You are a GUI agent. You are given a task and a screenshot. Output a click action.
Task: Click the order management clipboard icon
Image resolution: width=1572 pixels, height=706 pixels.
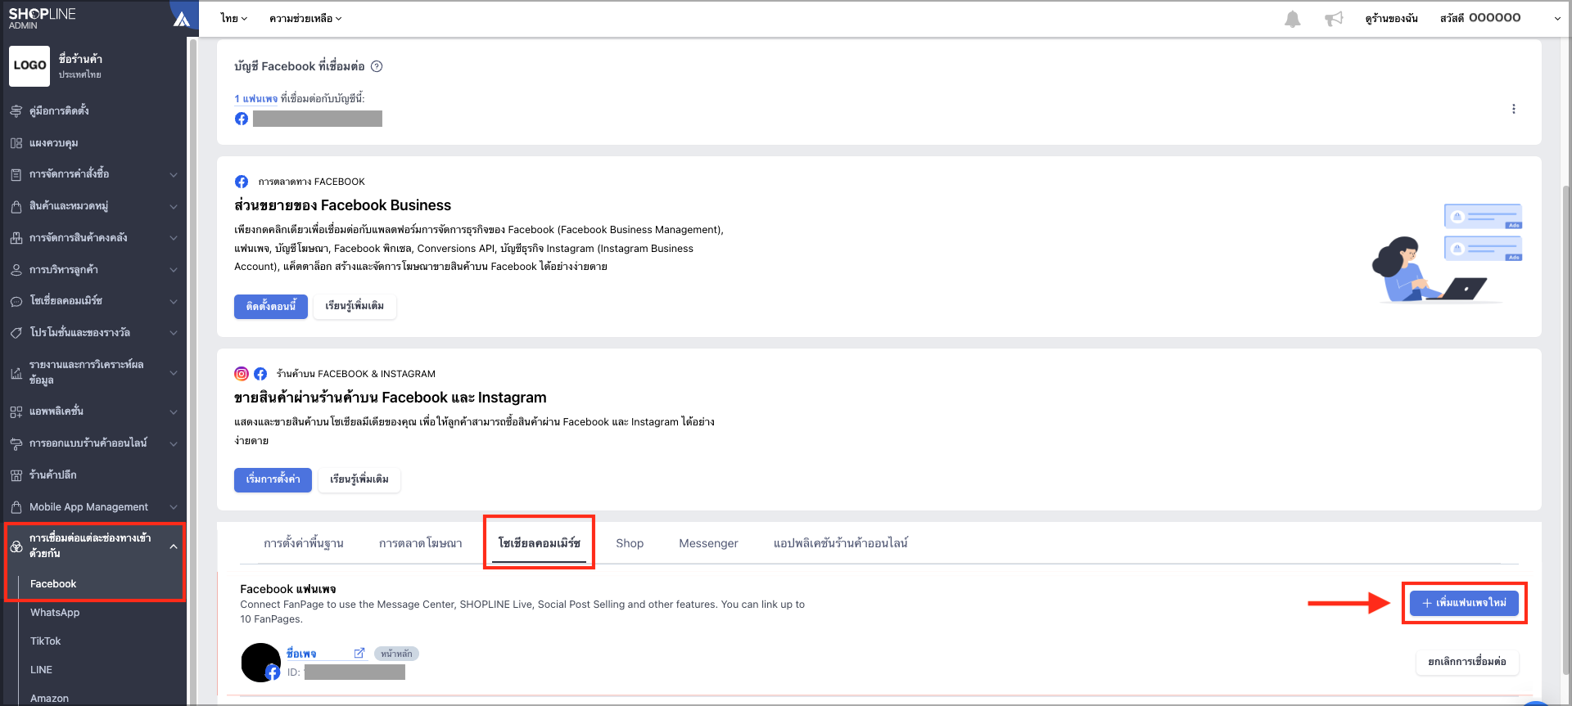pyautogui.click(x=16, y=174)
